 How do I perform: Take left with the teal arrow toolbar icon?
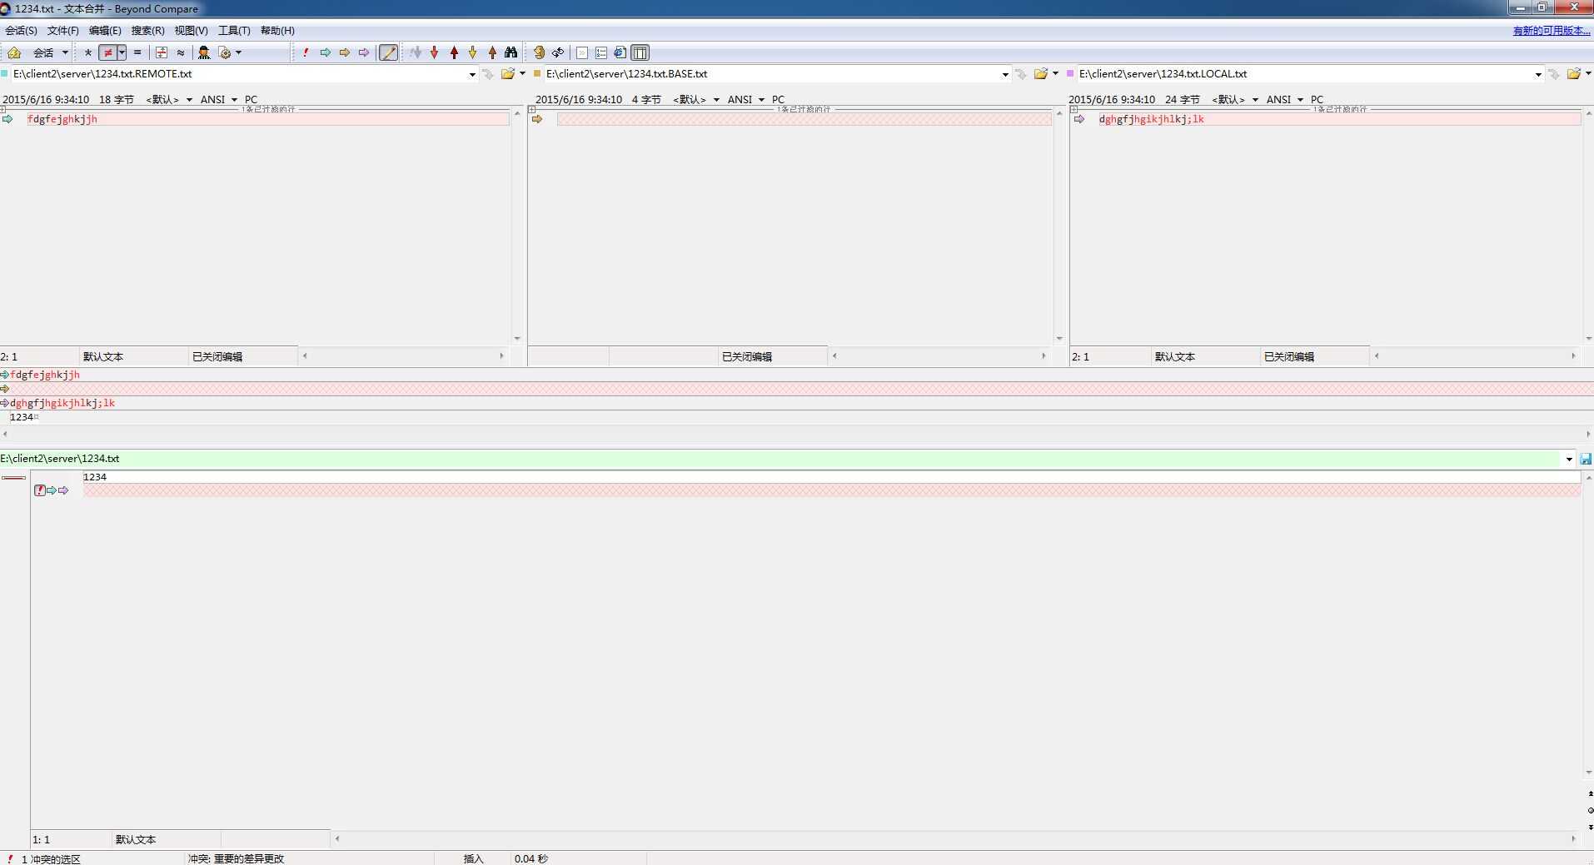pos(326,52)
